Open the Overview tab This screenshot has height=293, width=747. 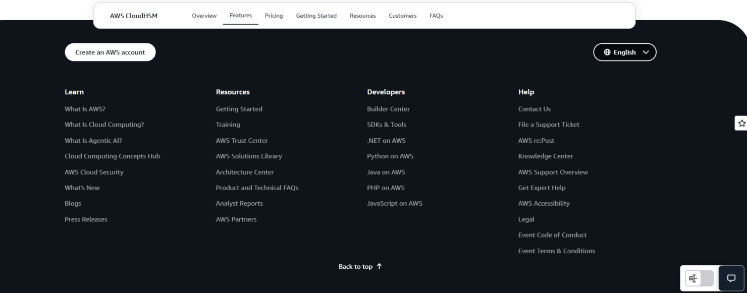coord(204,16)
